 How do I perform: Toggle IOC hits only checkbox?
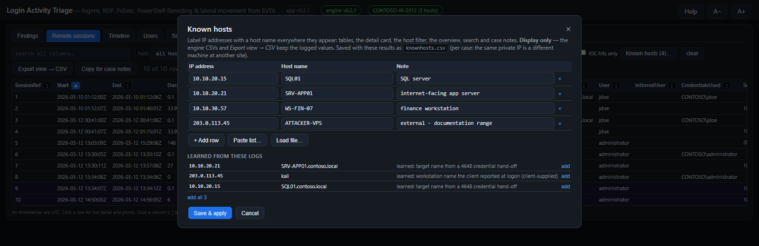pyautogui.click(x=583, y=53)
